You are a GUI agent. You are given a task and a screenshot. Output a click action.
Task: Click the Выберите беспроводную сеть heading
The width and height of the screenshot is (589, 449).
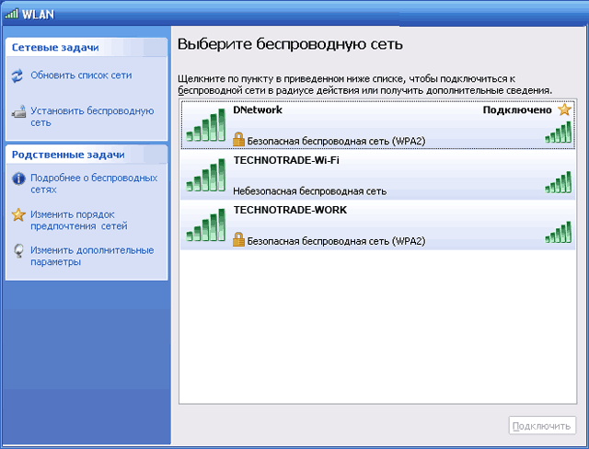pyautogui.click(x=290, y=44)
